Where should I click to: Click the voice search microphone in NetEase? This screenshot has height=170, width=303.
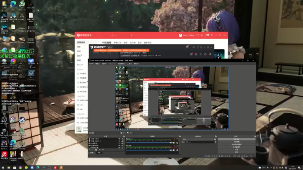(131, 35)
